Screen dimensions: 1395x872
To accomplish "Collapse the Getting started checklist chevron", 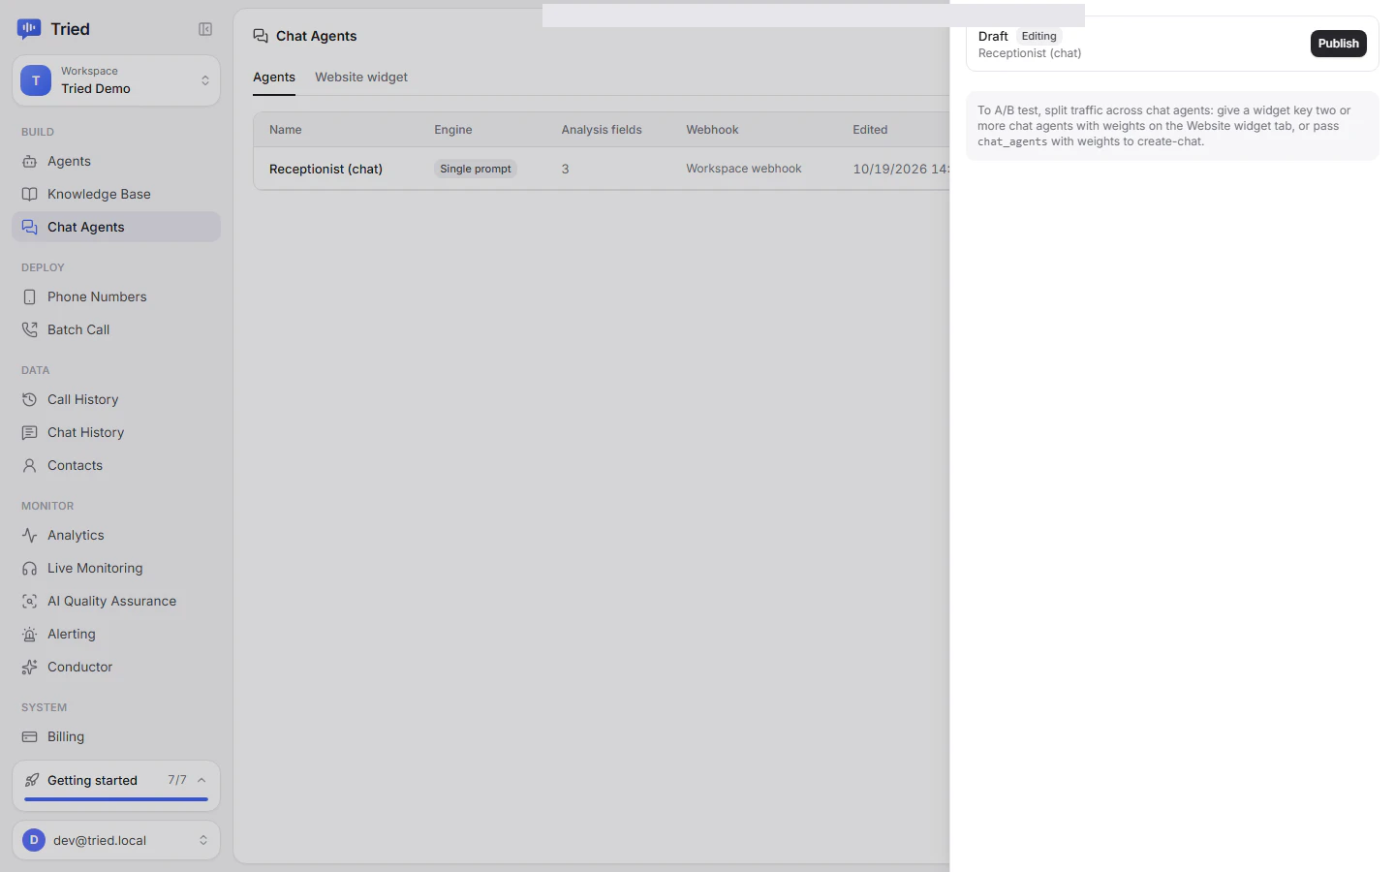I will 201,781.
